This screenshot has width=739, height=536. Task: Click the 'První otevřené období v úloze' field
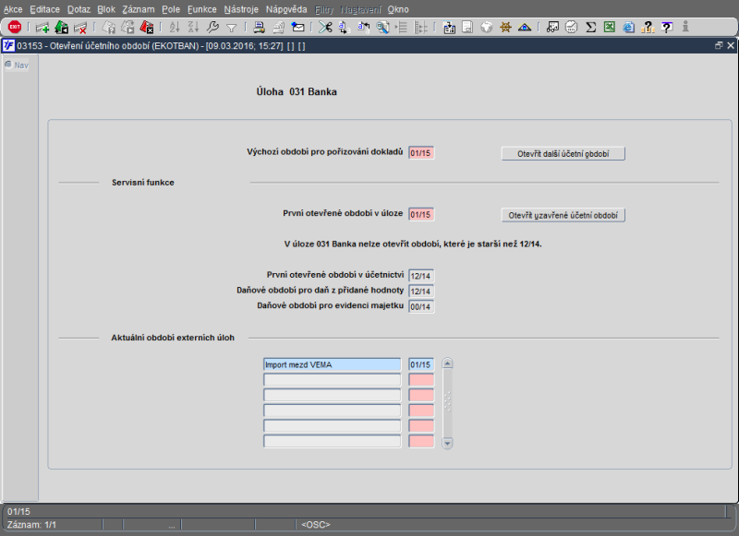pyautogui.click(x=421, y=214)
